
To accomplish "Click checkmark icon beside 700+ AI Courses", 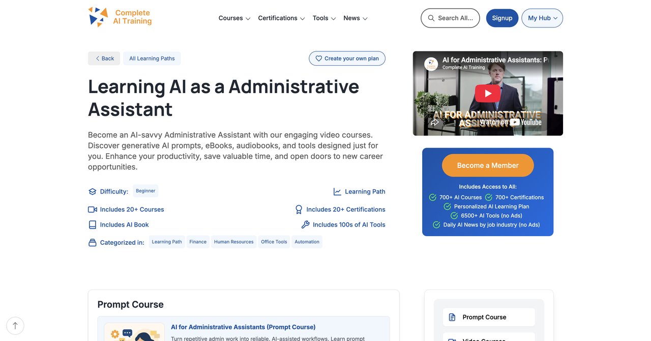I will [x=433, y=197].
